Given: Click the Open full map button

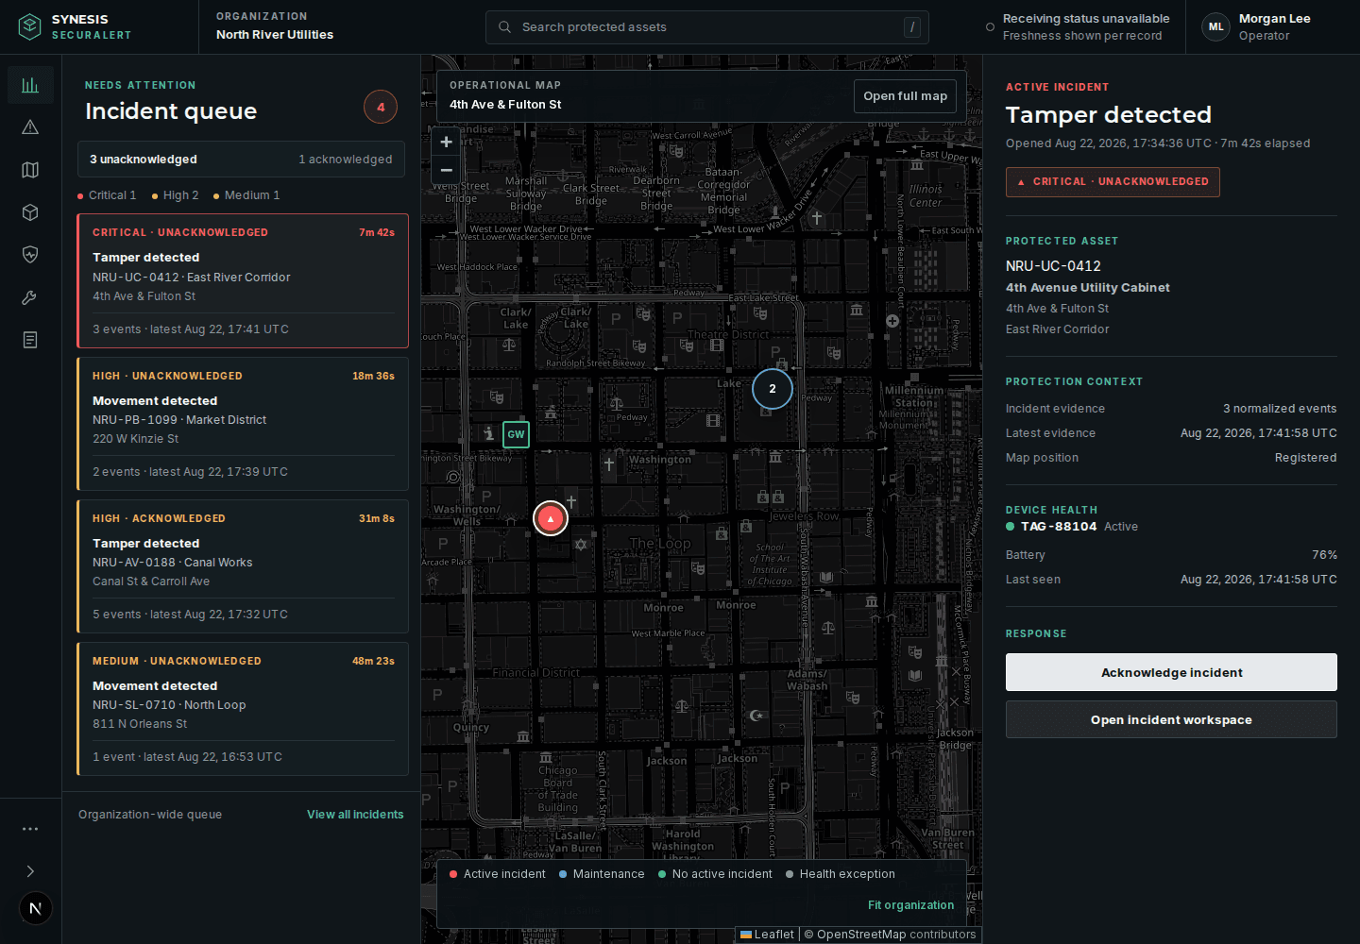Looking at the screenshot, I should click(905, 96).
